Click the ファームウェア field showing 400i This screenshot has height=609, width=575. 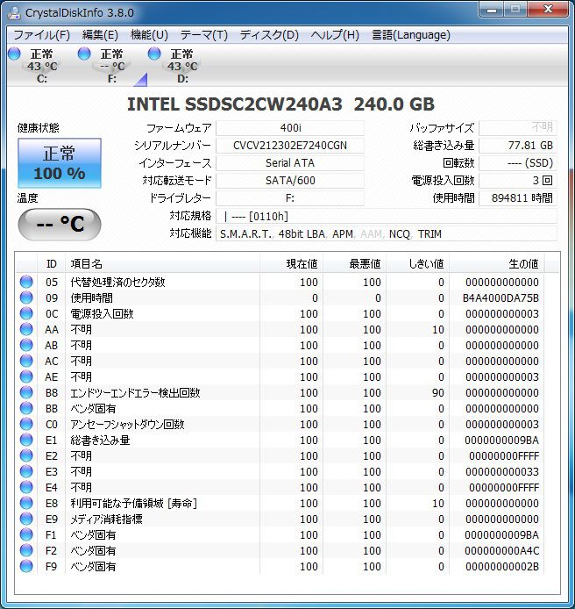[290, 128]
